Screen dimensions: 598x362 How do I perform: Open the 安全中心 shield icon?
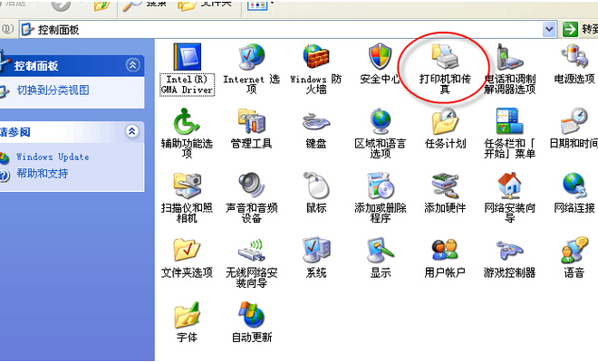[x=380, y=59]
